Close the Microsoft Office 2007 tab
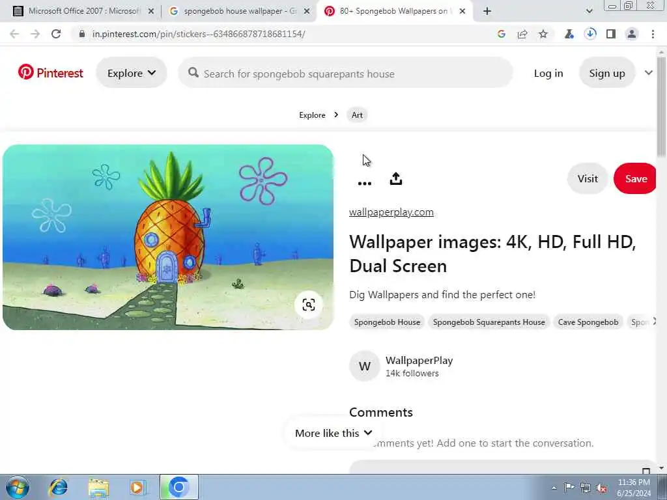 pyautogui.click(x=151, y=12)
